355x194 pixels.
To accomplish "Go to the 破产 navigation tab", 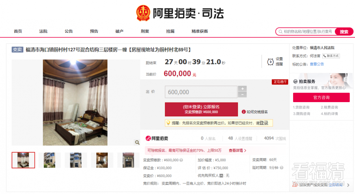I will pyautogui.click(x=119, y=31).
